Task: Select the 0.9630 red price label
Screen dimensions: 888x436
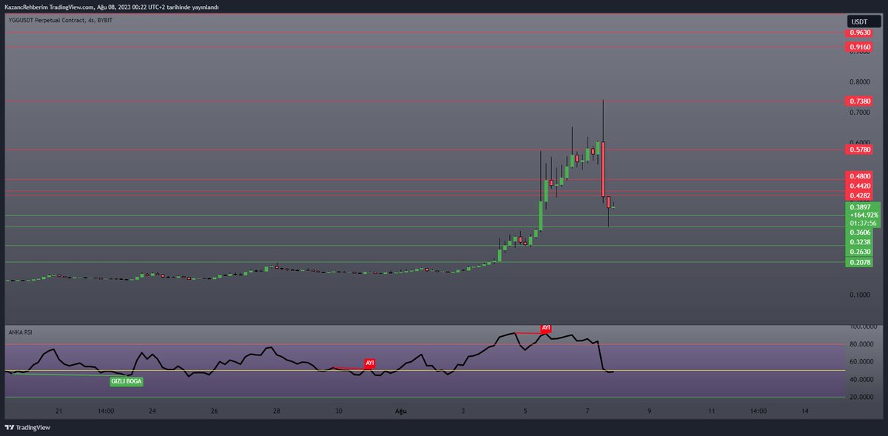Action: click(x=861, y=33)
